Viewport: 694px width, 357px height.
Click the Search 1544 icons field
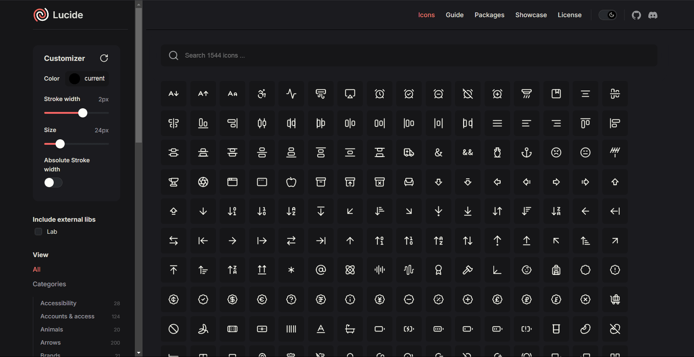coord(409,55)
